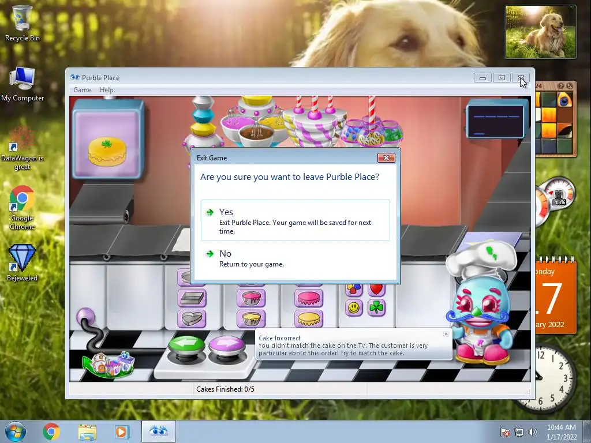The width and height of the screenshot is (591, 443).
Task: Click the dog slideshow gadget picture
Action: 541,32
